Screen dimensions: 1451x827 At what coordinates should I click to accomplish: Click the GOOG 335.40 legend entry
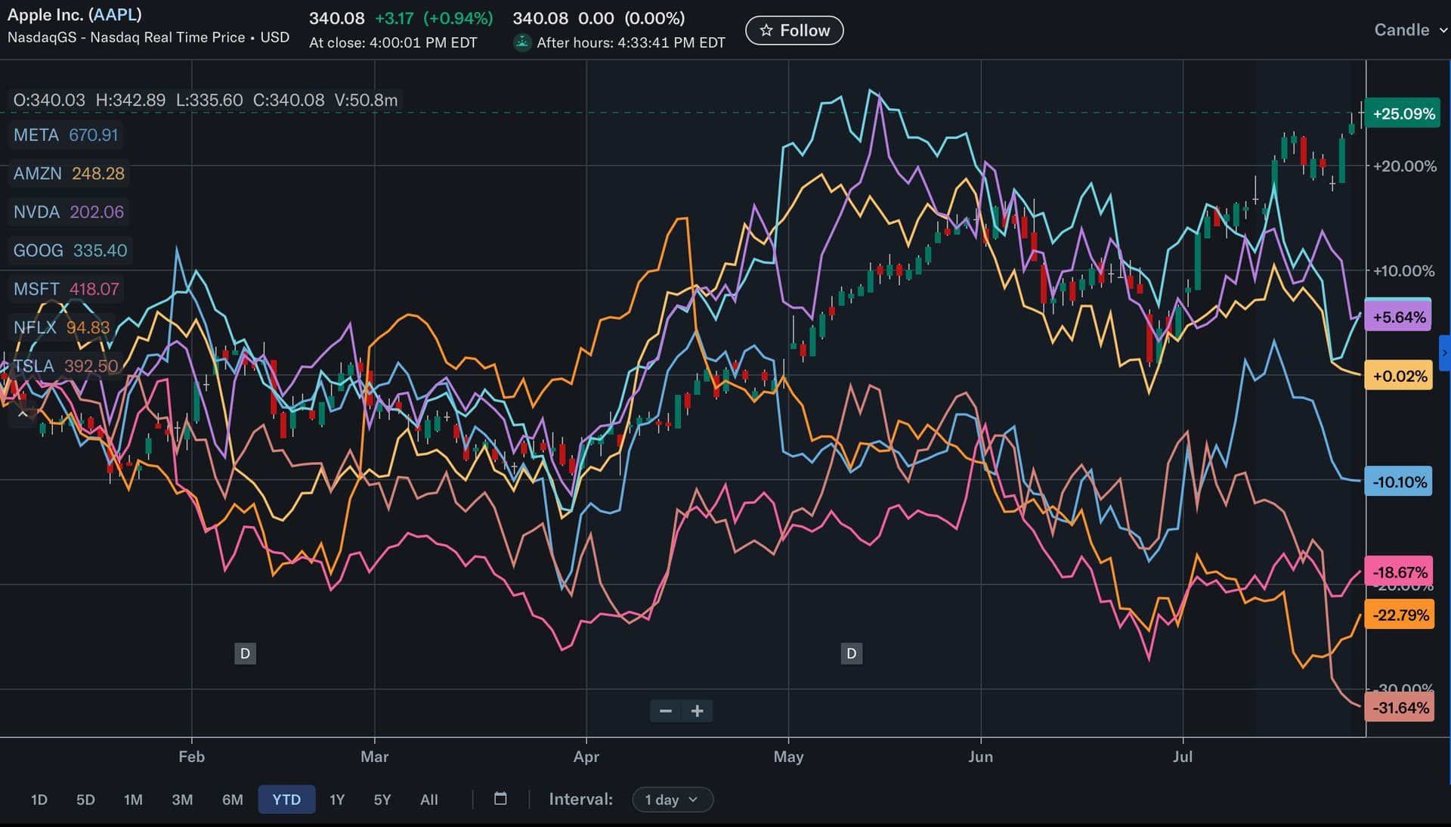coord(70,251)
